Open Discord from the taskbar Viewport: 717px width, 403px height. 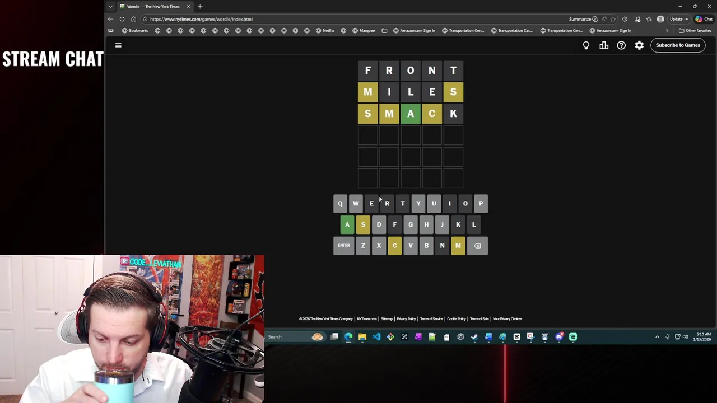pyautogui.click(x=558, y=337)
